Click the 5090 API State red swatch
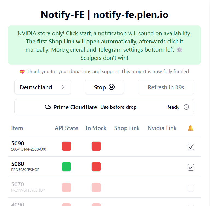Screen dimensions: 210x206 66,146
